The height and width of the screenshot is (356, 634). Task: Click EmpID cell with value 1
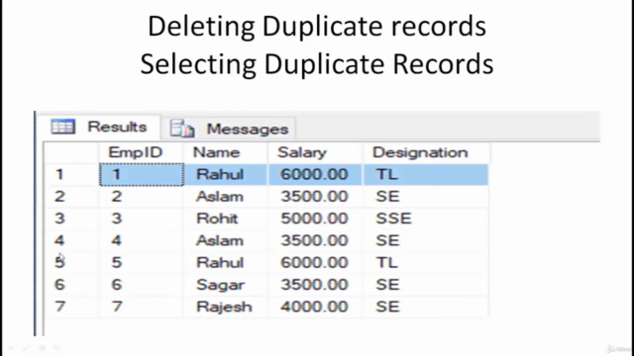[142, 174]
